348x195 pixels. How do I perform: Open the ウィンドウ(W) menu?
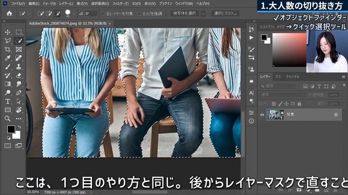[184, 4]
